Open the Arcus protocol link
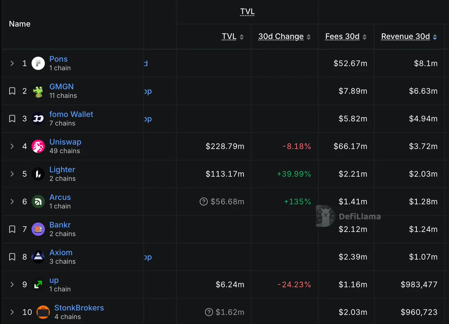Screen dimensions: 449x324 [x=60, y=197]
